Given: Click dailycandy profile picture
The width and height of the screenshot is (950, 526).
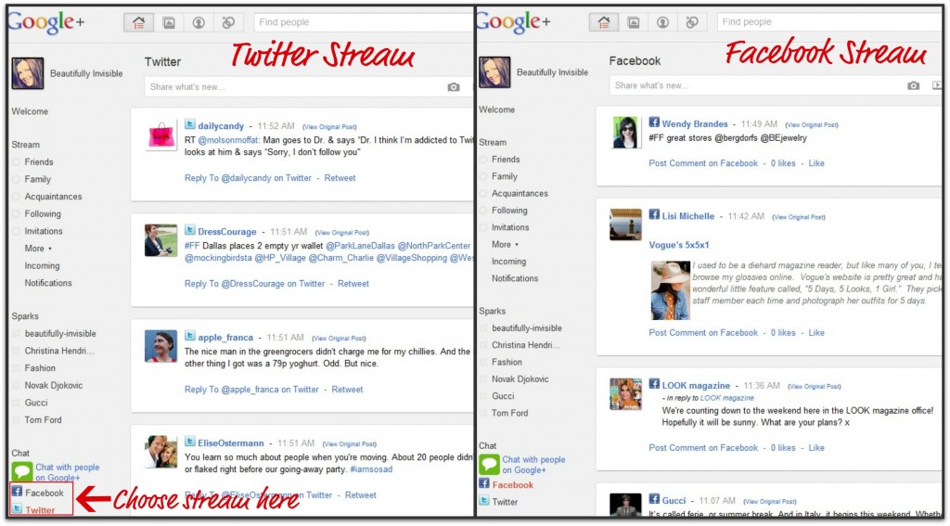Looking at the screenshot, I should click(x=160, y=135).
